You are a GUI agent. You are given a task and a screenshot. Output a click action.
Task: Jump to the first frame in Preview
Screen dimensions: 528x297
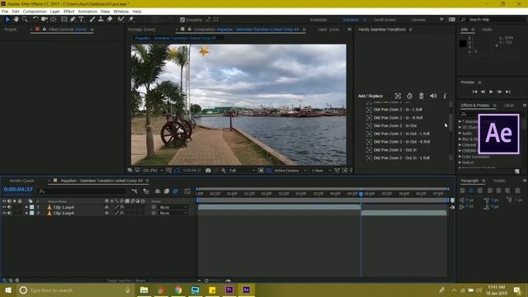475,92
